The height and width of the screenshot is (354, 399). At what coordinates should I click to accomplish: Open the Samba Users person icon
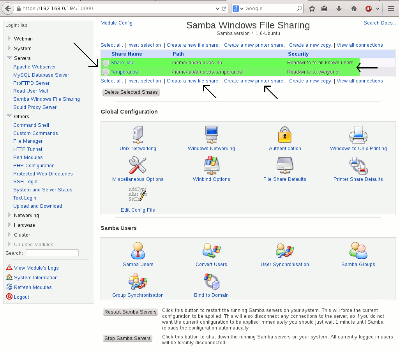point(138,251)
